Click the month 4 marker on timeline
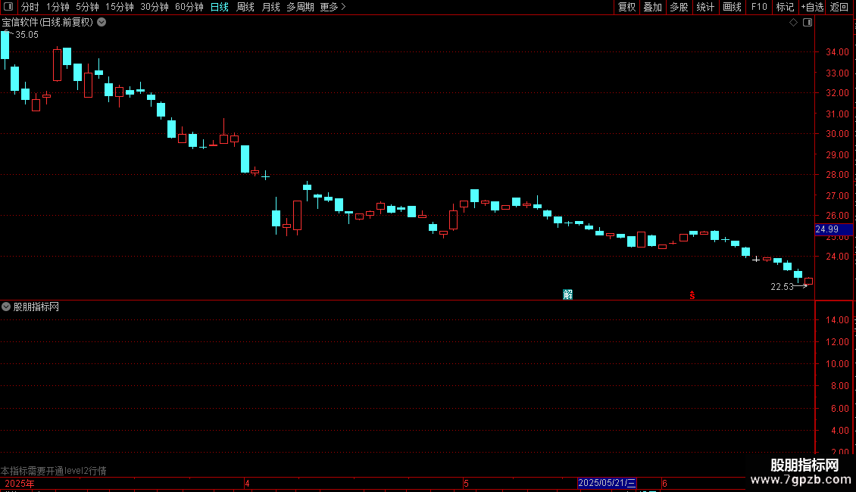This screenshot has width=856, height=492. coord(247,483)
